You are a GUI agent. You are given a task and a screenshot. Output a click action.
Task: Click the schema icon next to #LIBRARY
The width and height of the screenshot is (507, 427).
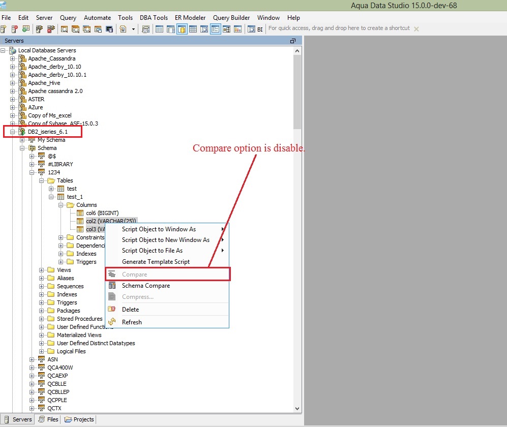[x=41, y=164]
